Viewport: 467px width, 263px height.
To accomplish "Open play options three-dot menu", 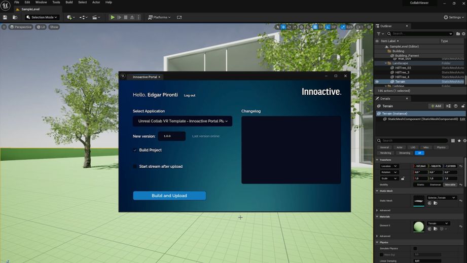I will coord(138,17).
